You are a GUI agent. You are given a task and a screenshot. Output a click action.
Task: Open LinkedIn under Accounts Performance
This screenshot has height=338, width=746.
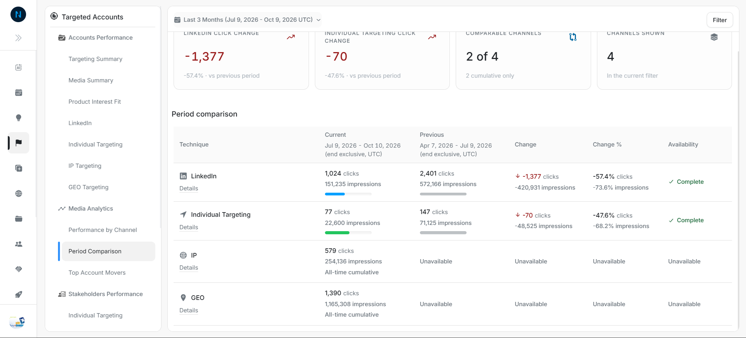coord(80,123)
